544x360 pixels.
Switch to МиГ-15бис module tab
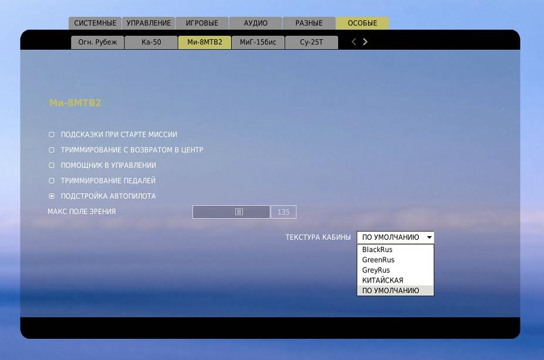click(258, 42)
